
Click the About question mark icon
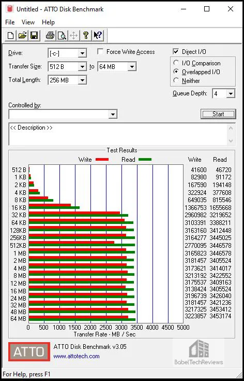(85, 36)
